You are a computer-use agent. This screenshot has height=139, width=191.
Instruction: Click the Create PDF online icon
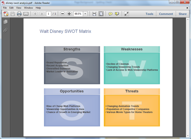click(6, 14)
